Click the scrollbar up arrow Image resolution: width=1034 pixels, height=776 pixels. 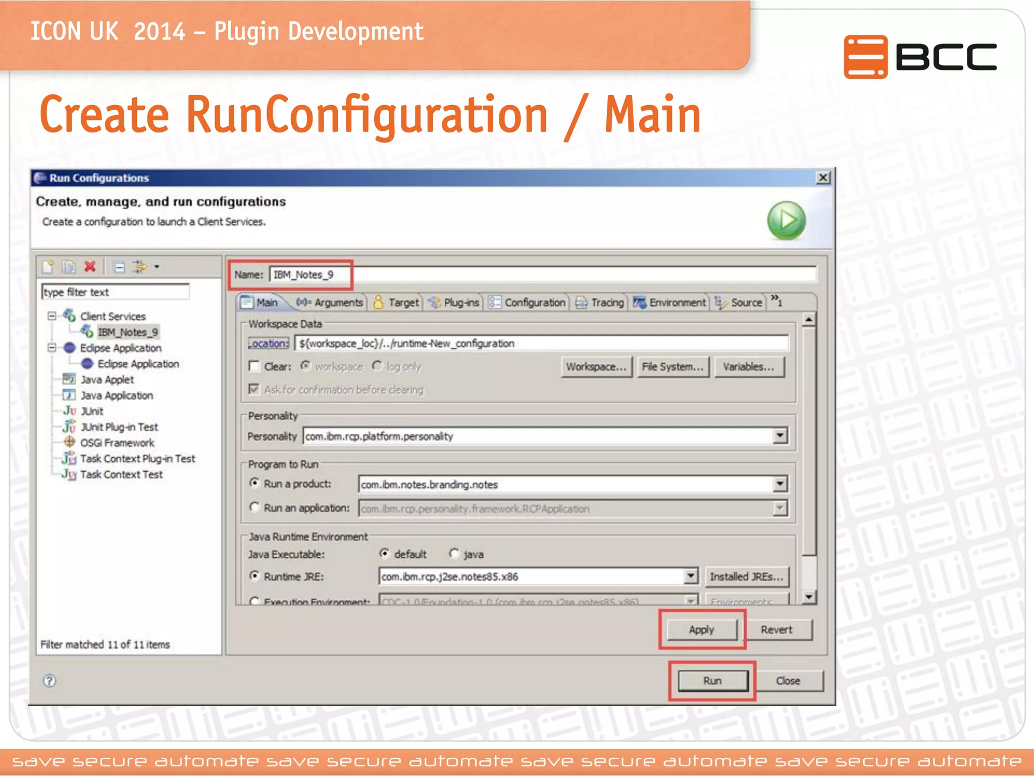[809, 320]
